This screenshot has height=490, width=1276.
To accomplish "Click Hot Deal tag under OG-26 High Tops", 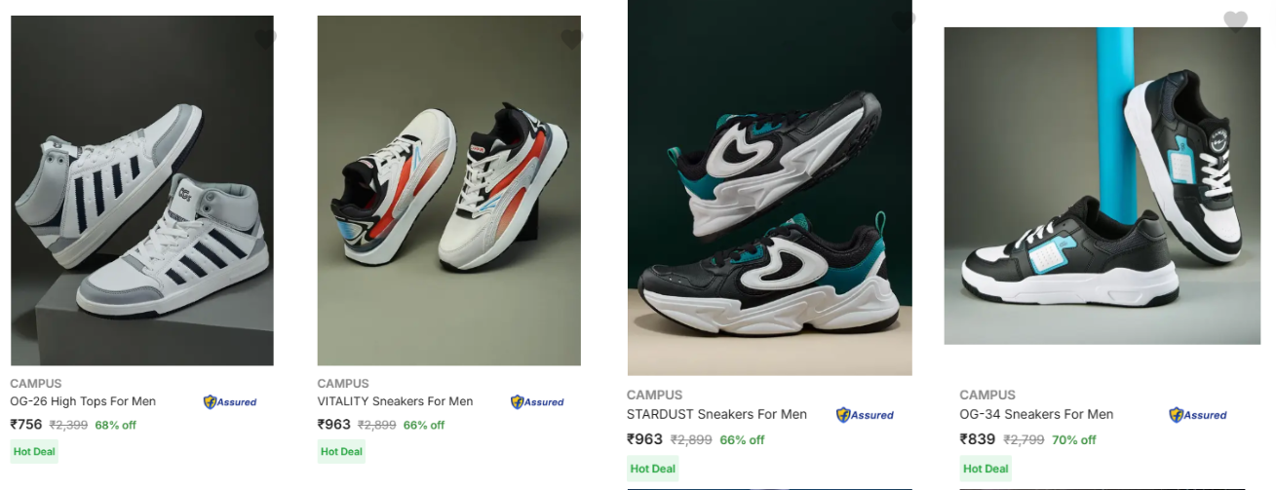I will pos(34,451).
